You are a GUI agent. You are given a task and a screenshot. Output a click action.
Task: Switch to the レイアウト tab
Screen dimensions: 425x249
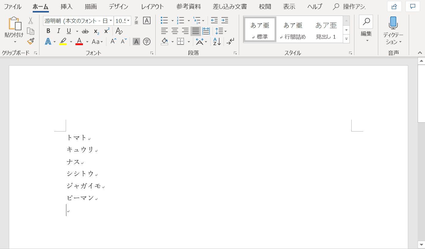tap(152, 6)
